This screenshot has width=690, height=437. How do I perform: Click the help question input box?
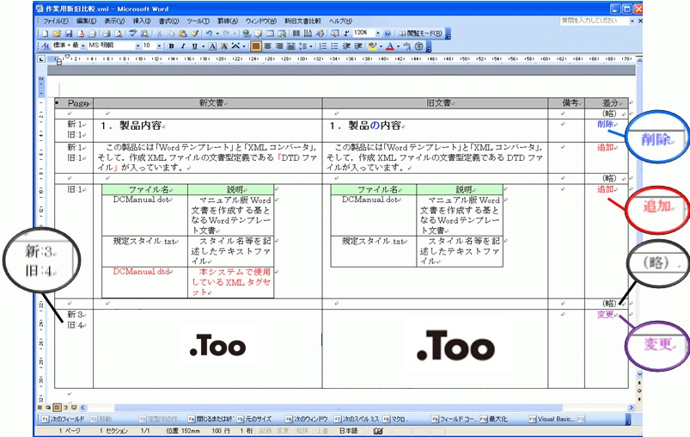[591, 20]
